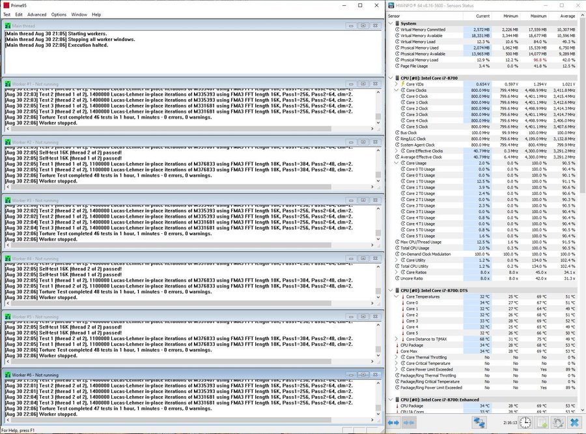Click the Average column header

point(563,16)
